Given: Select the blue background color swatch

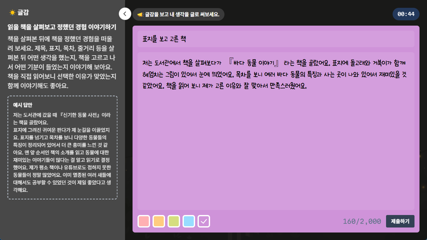Looking at the screenshot, I should click(189, 221).
